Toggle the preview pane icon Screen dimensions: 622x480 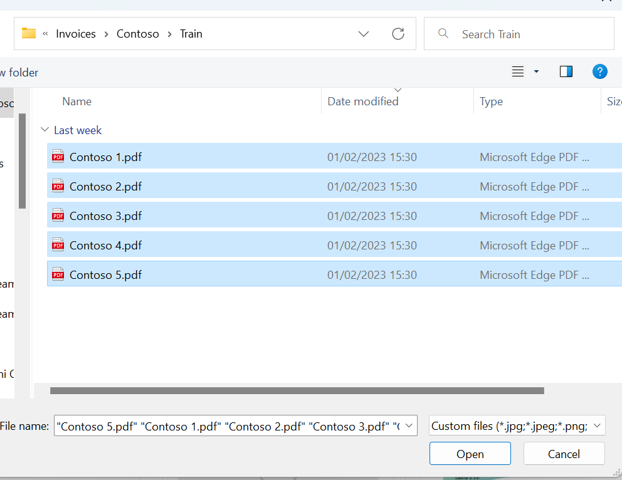566,71
